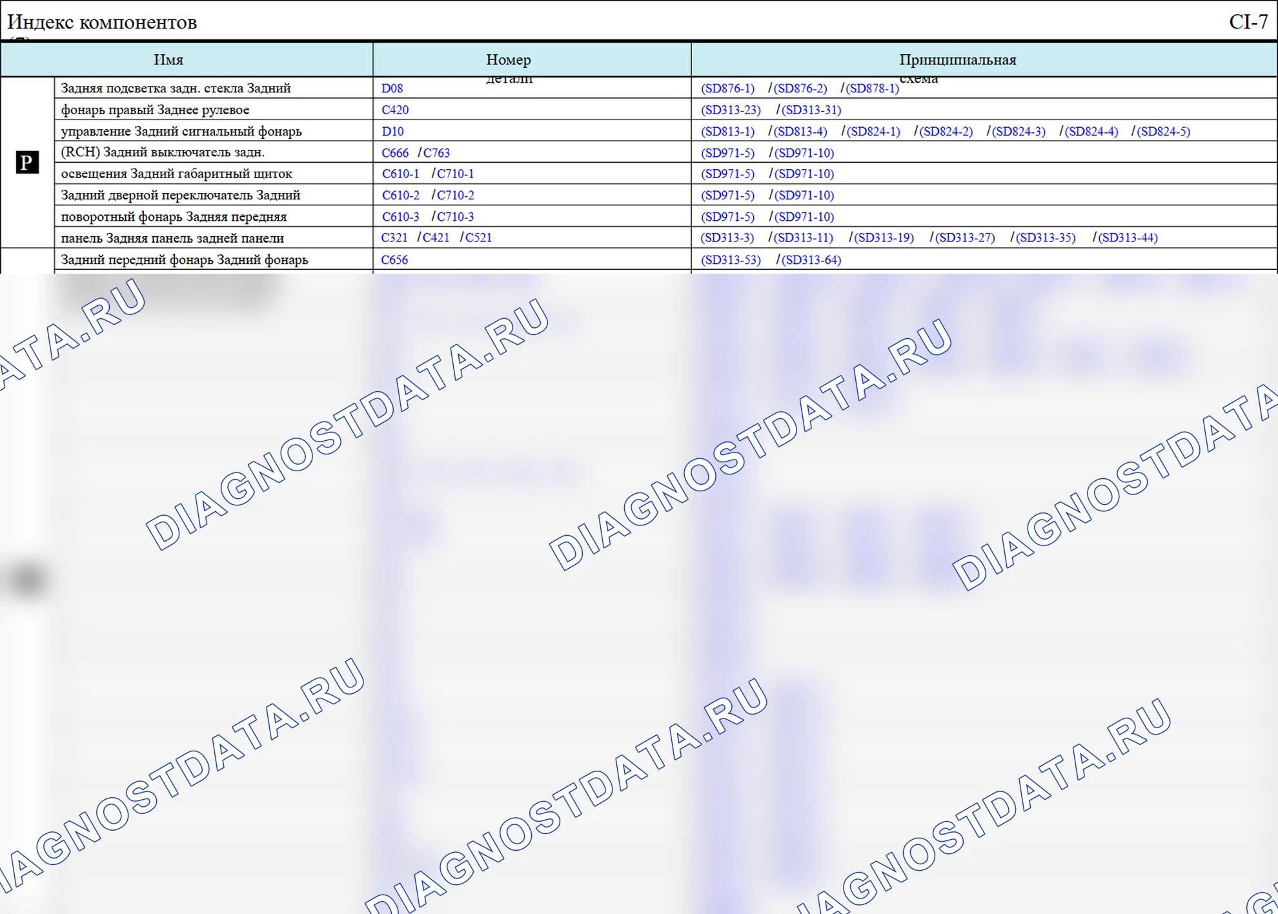Open schematic link (SD824-1)
Viewport: 1278px width, 914px height.
(873, 132)
